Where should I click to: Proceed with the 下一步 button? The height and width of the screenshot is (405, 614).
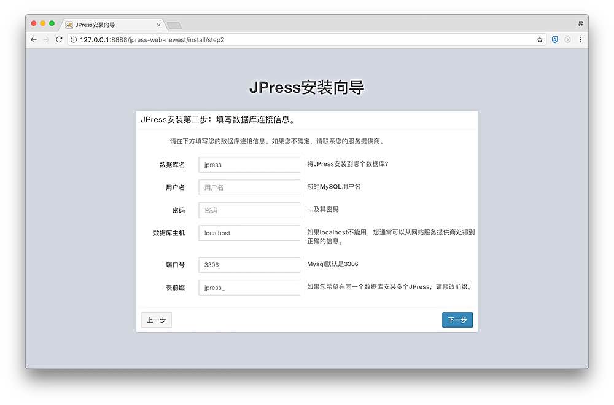coord(457,320)
